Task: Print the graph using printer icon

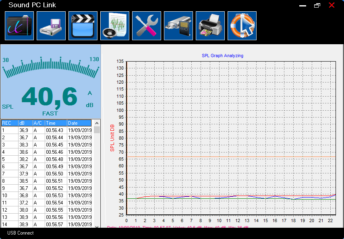Action: point(210,26)
